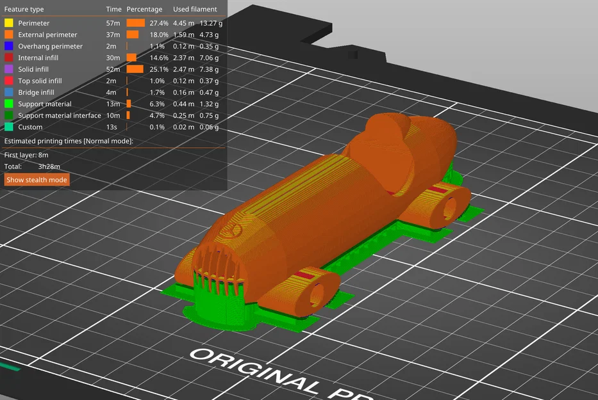598x400 pixels.
Task: Click the bright green Support material swatch
Action: tap(8, 104)
